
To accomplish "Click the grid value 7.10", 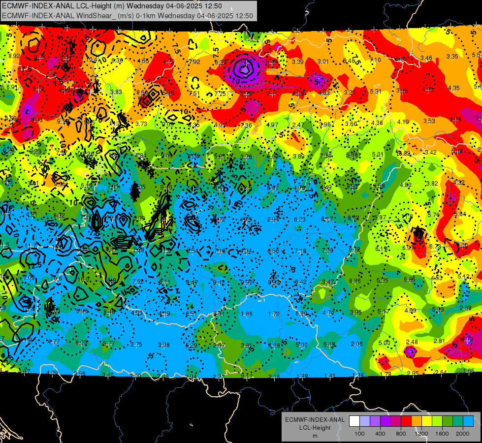I will pos(375,60).
